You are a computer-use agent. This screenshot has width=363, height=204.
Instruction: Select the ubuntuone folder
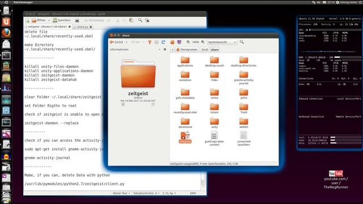185,123
